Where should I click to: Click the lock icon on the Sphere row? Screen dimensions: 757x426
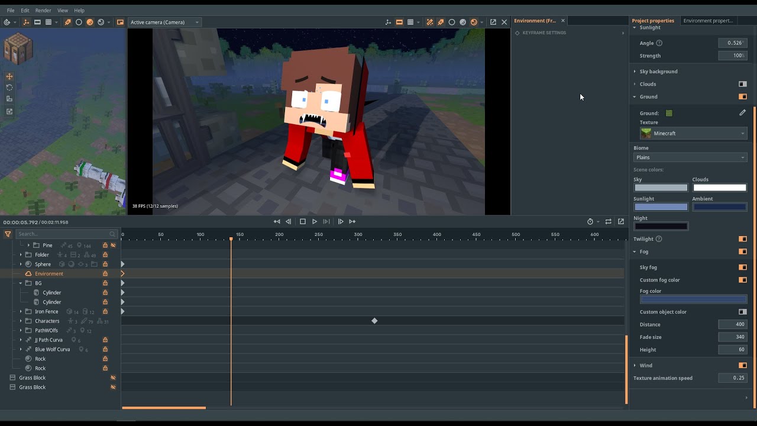105,264
